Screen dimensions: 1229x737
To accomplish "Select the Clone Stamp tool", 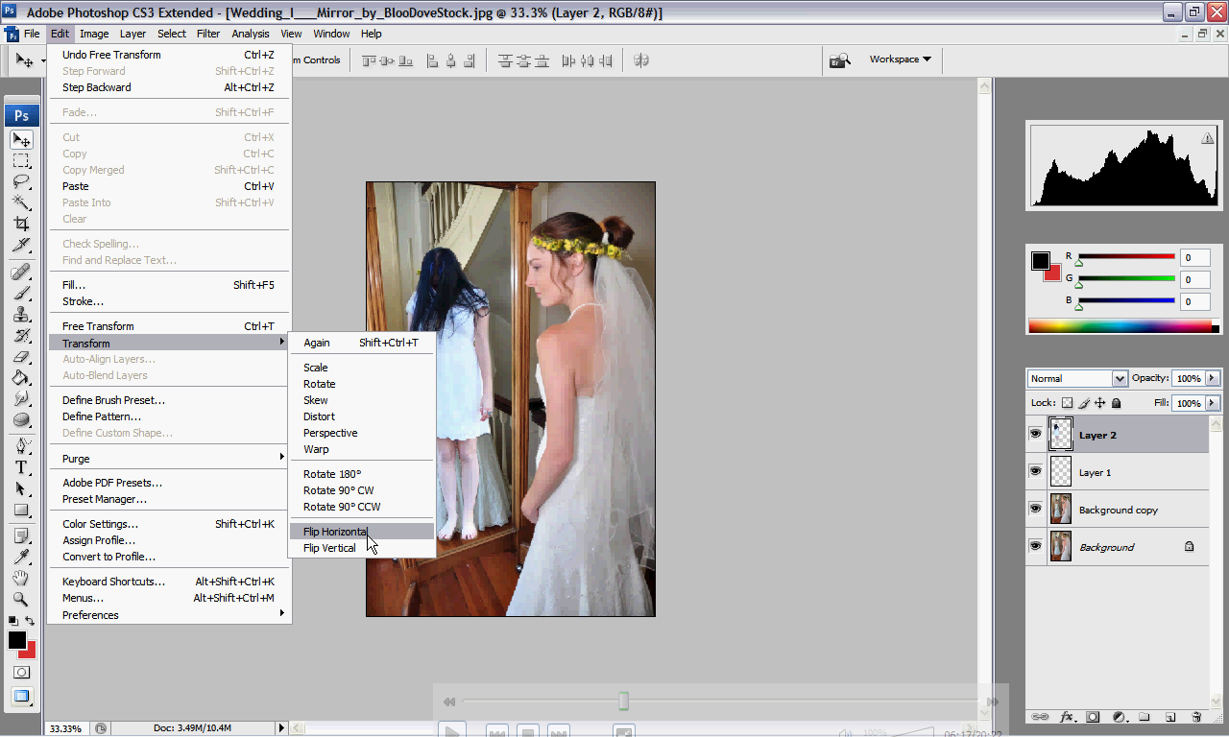I will 21,315.
